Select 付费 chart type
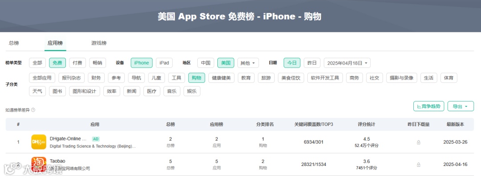Viewport: 481px width, 178px height. pos(77,63)
